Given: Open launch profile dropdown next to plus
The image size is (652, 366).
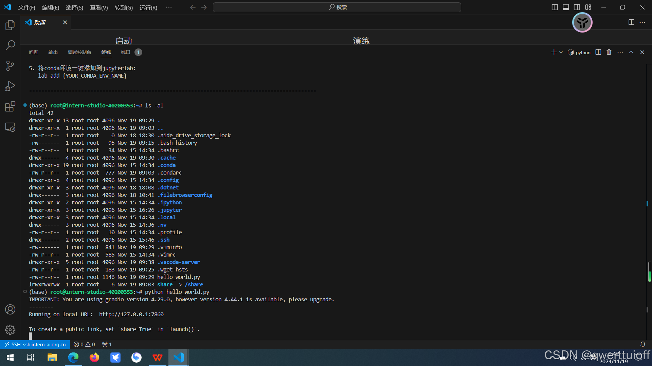Looking at the screenshot, I should pos(561,52).
